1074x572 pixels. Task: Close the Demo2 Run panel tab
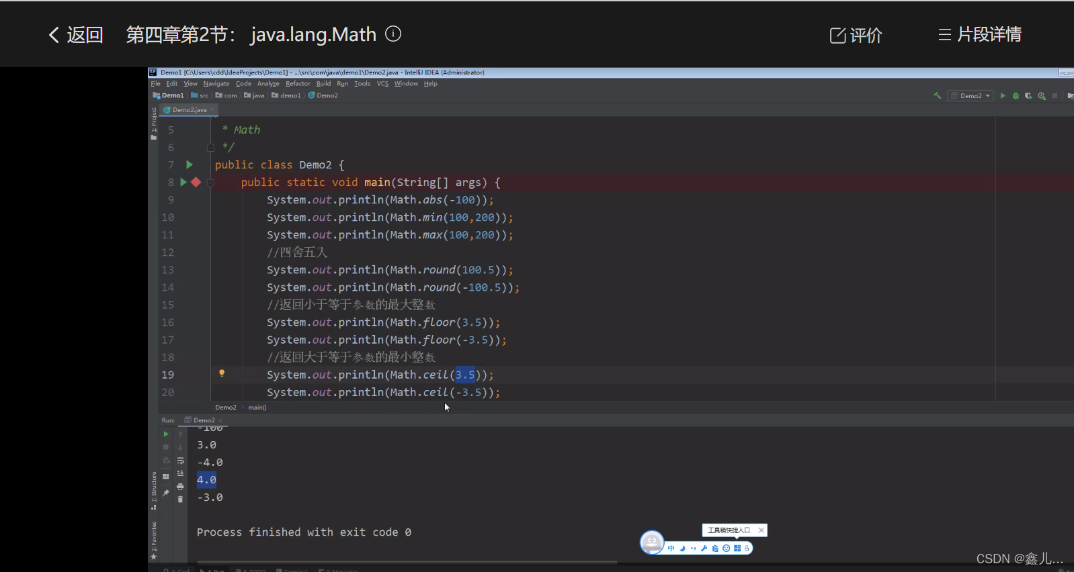coord(220,421)
